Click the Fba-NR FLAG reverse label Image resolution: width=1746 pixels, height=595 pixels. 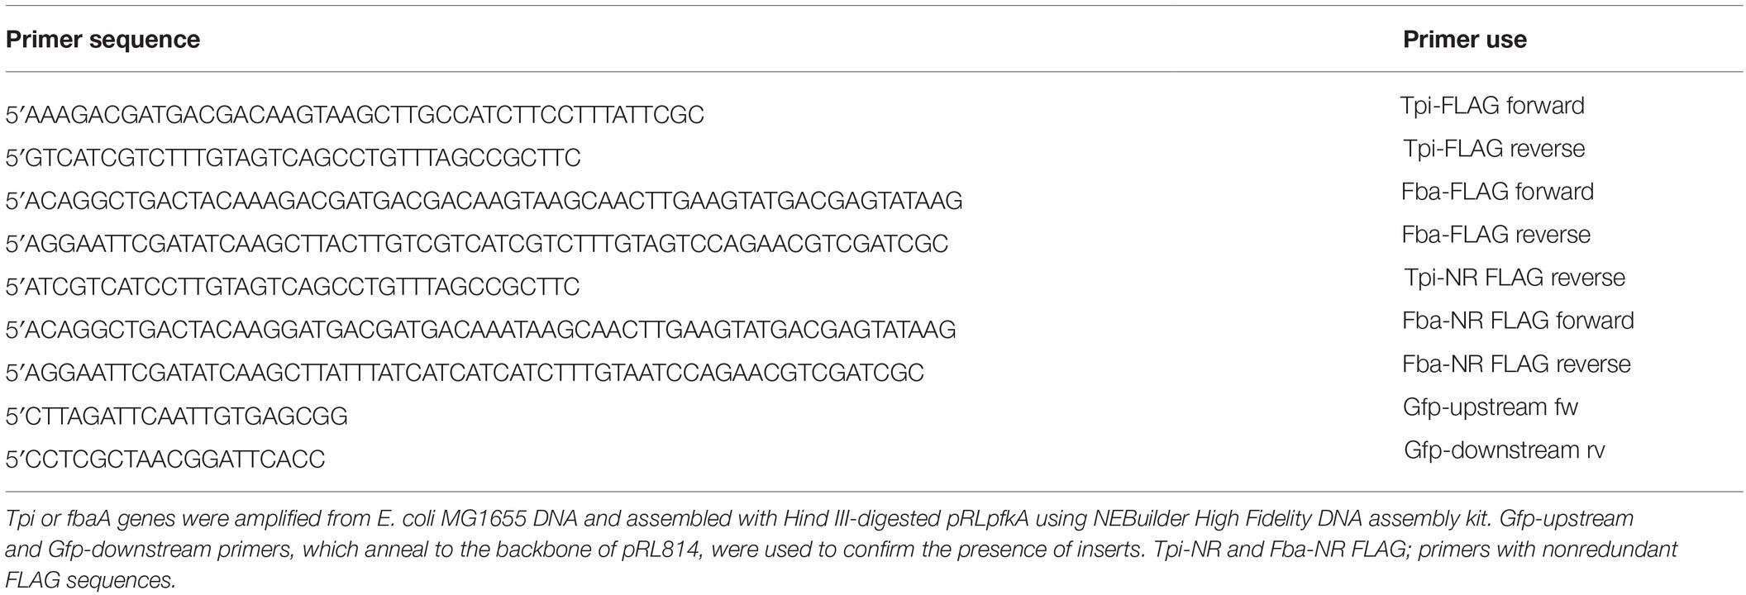(1516, 364)
